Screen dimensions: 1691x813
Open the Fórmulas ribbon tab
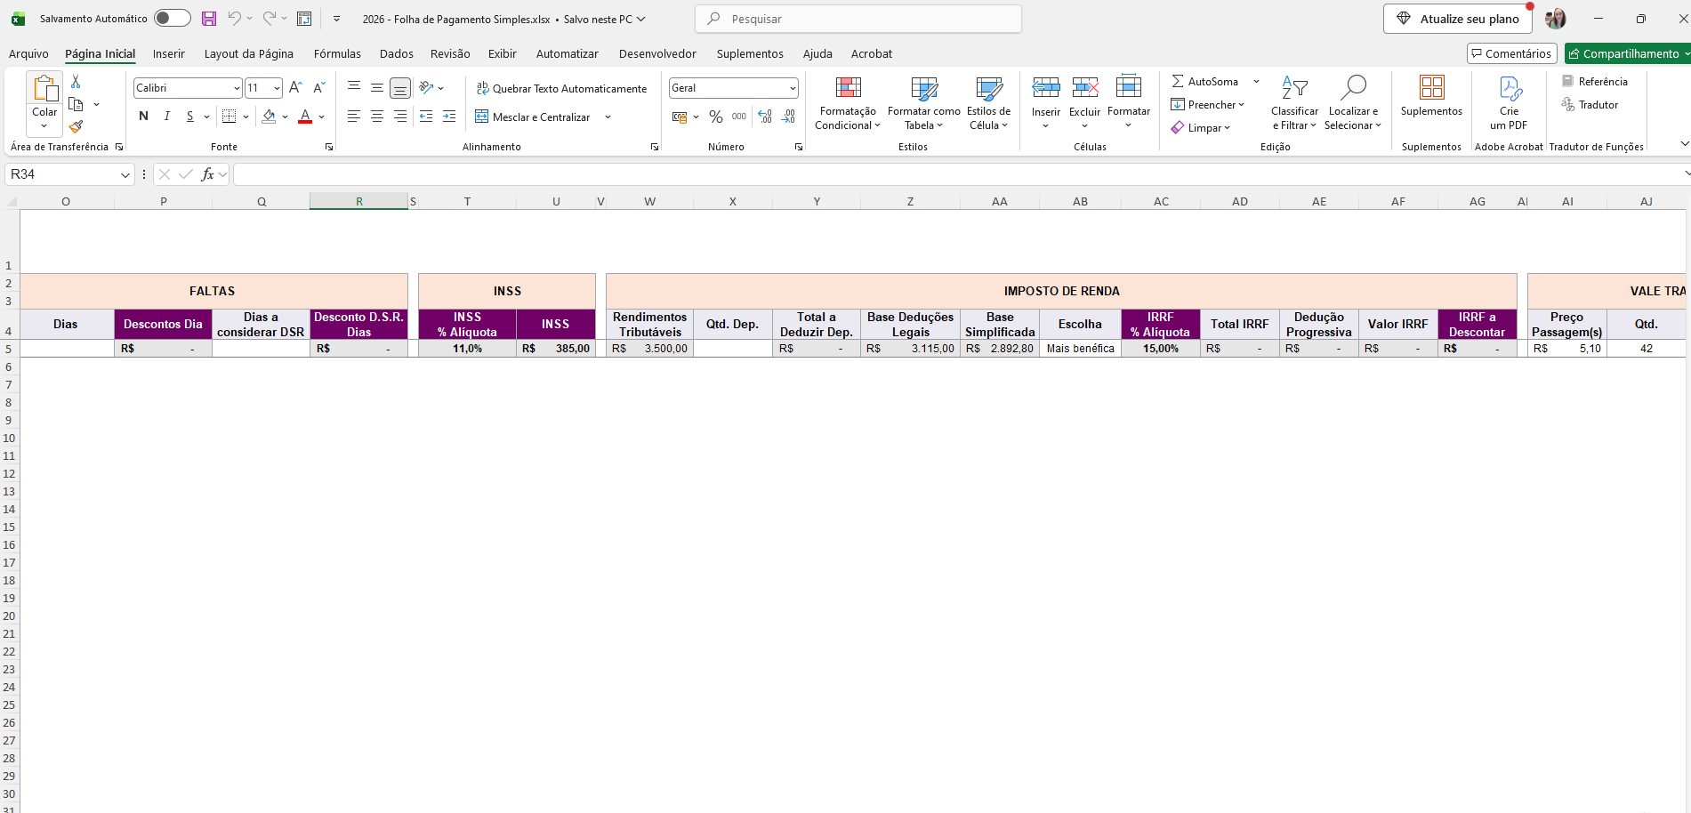tap(337, 53)
